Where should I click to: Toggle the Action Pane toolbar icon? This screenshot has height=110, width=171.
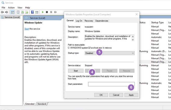point(37,12)
